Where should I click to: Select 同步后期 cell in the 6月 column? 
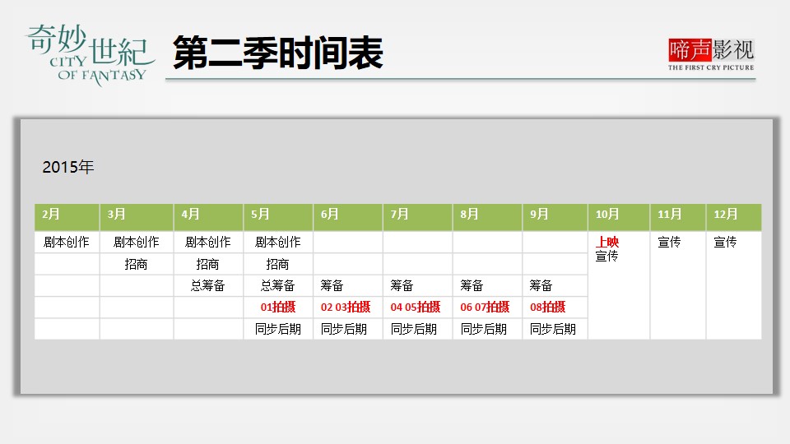347,329
